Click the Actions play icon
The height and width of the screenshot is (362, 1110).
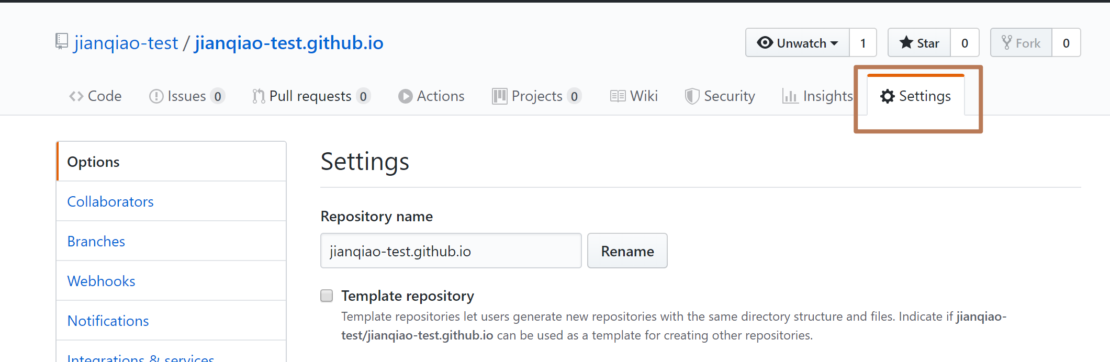coord(405,96)
